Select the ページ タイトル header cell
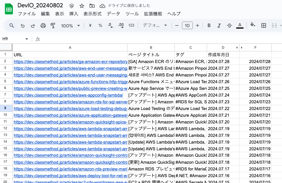Viewport: 282px width, 183px height. click(x=151, y=55)
